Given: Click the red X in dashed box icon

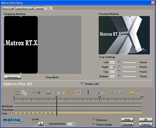Looking at the screenshot, I should pyautogui.click(x=78, y=92).
